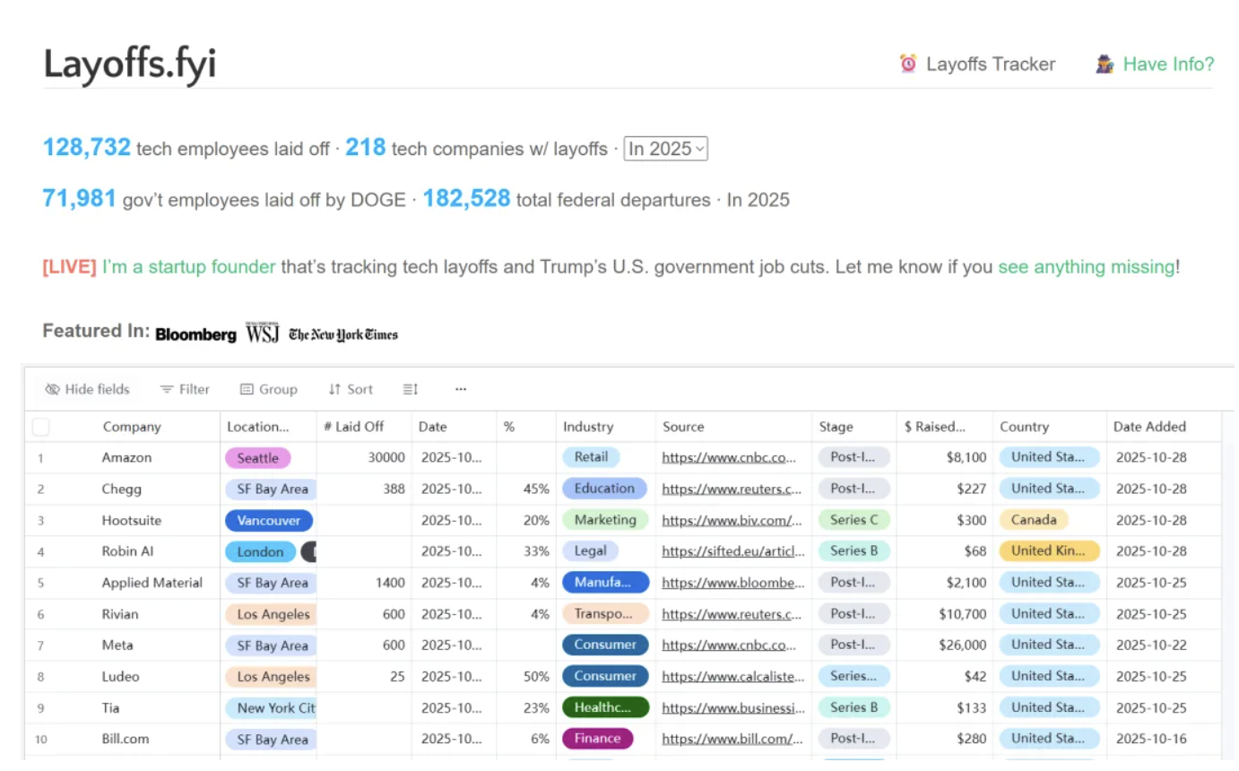1239x771 pixels.
Task: Click the Hide fields eye icon
Action: click(52, 390)
